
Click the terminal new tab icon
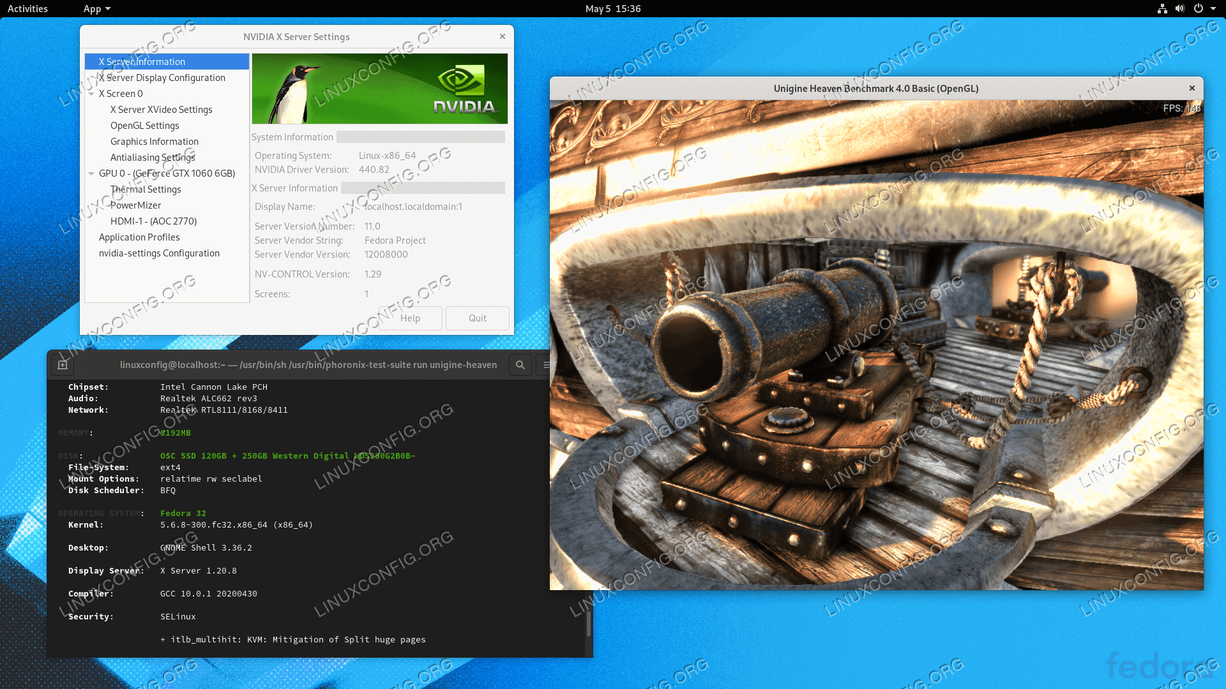tap(63, 365)
